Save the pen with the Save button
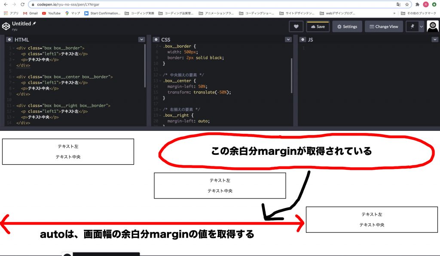The width and height of the screenshot is (440, 256). pos(318,27)
